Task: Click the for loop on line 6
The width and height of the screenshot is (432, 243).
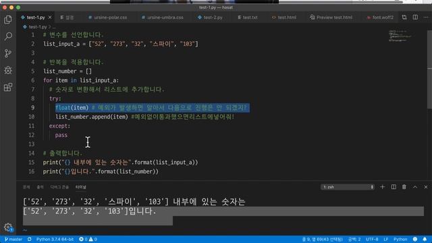Action: 81,80
